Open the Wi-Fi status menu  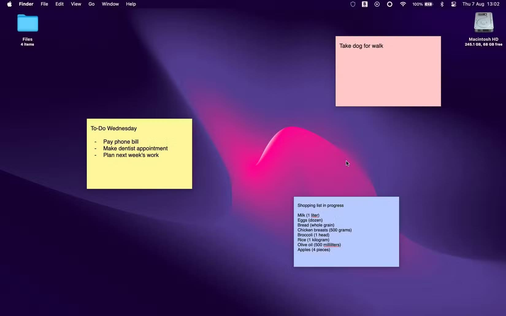403,4
